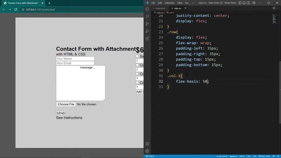Reload the browser page
The width and height of the screenshot is (281, 158).
pyautogui.click(x=16, y=10)
